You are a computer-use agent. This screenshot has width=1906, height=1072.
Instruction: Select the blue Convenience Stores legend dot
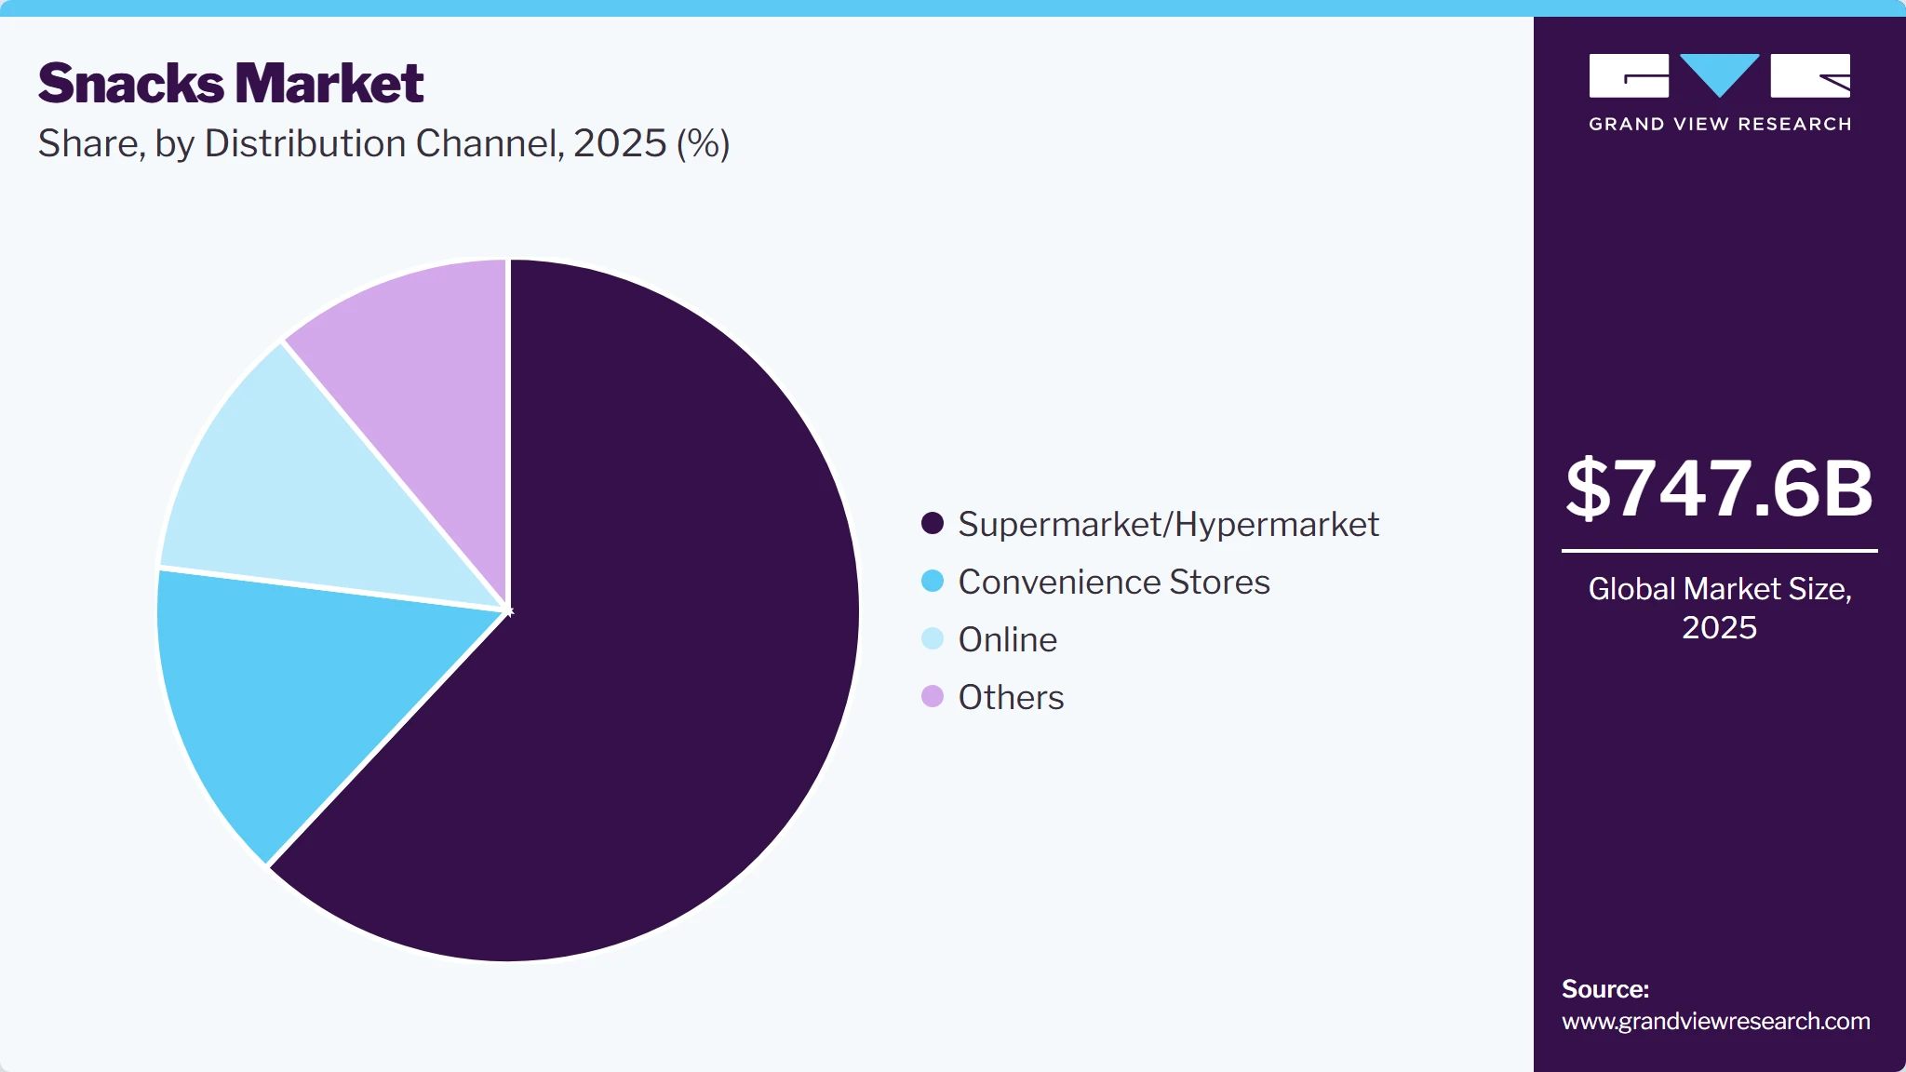click(x=933, y=581)
